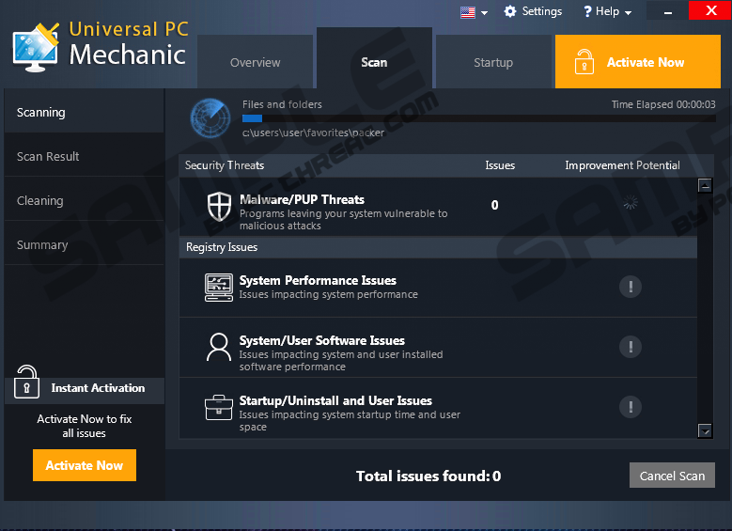
Task: Click the scanned path c:\users\user\favorites\packer
Action: point(313,133)
